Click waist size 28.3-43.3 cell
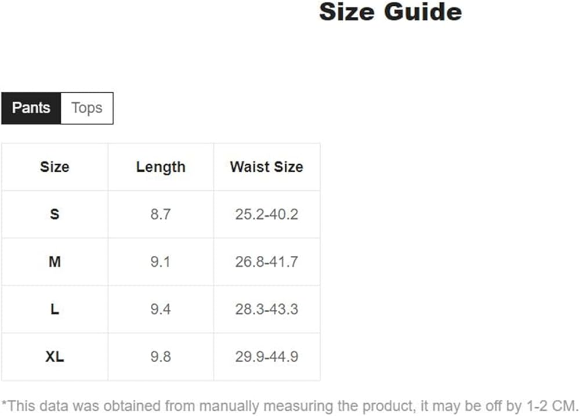The width and height of the screenshot is (580, 416). pyautogui.click(x=266, y=309)
